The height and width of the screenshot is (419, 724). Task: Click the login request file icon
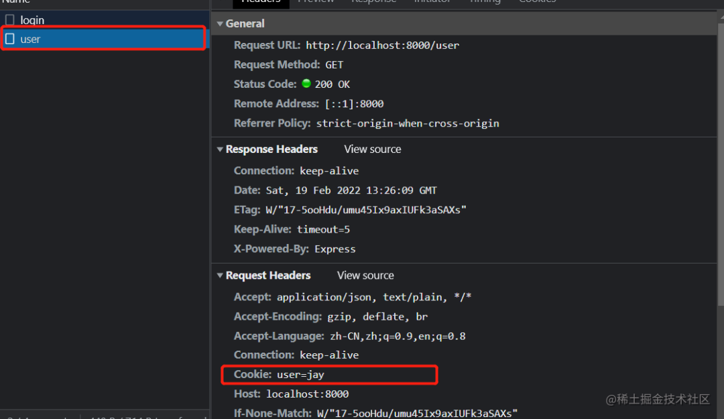(9, 20)
